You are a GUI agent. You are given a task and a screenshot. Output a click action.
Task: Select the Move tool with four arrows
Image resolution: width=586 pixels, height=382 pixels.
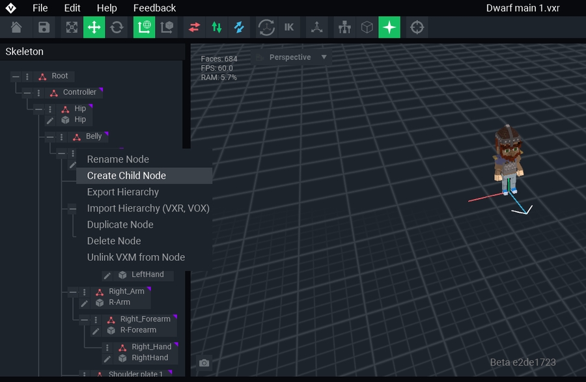click(94, 27)
